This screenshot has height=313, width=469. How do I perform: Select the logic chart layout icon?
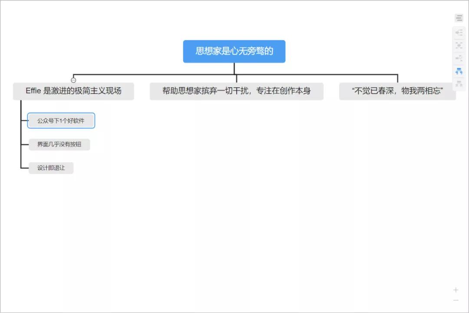pos(459,58)
